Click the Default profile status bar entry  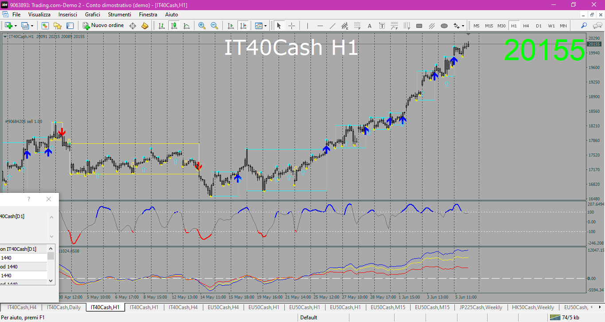[x=308, y=317]
